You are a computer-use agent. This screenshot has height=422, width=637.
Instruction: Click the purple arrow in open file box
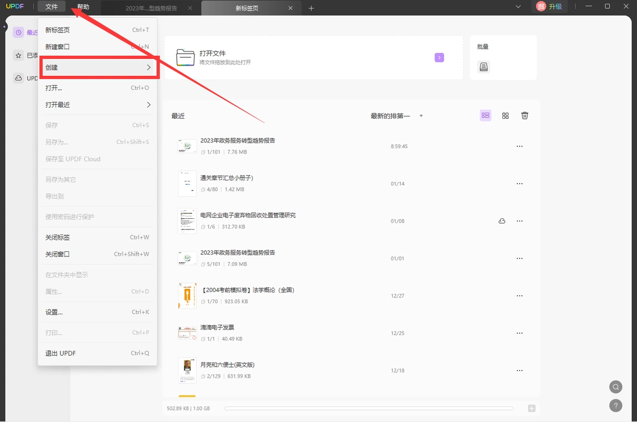click(439, 58)
